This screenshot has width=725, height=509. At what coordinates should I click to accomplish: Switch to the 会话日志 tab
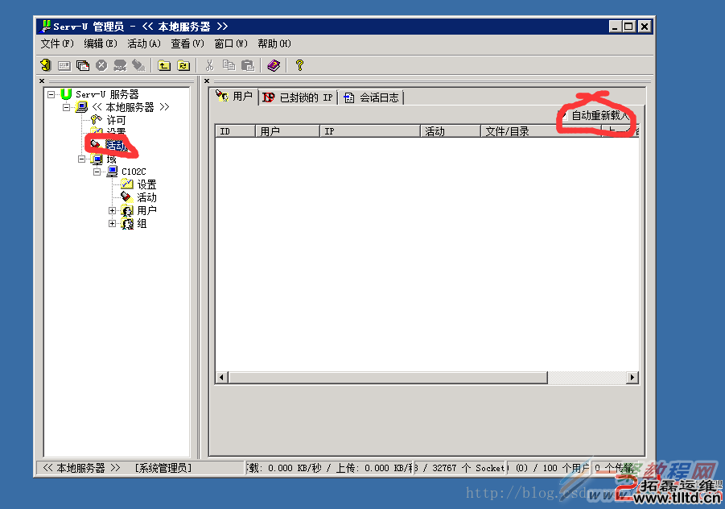coord(372,97)
